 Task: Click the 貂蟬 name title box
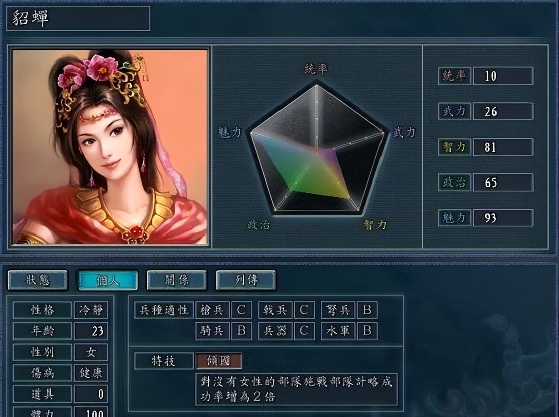click(x=78, y=18)
